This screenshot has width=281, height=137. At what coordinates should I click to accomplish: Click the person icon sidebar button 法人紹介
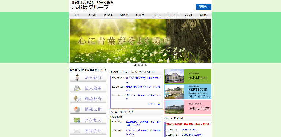point(88,77)
